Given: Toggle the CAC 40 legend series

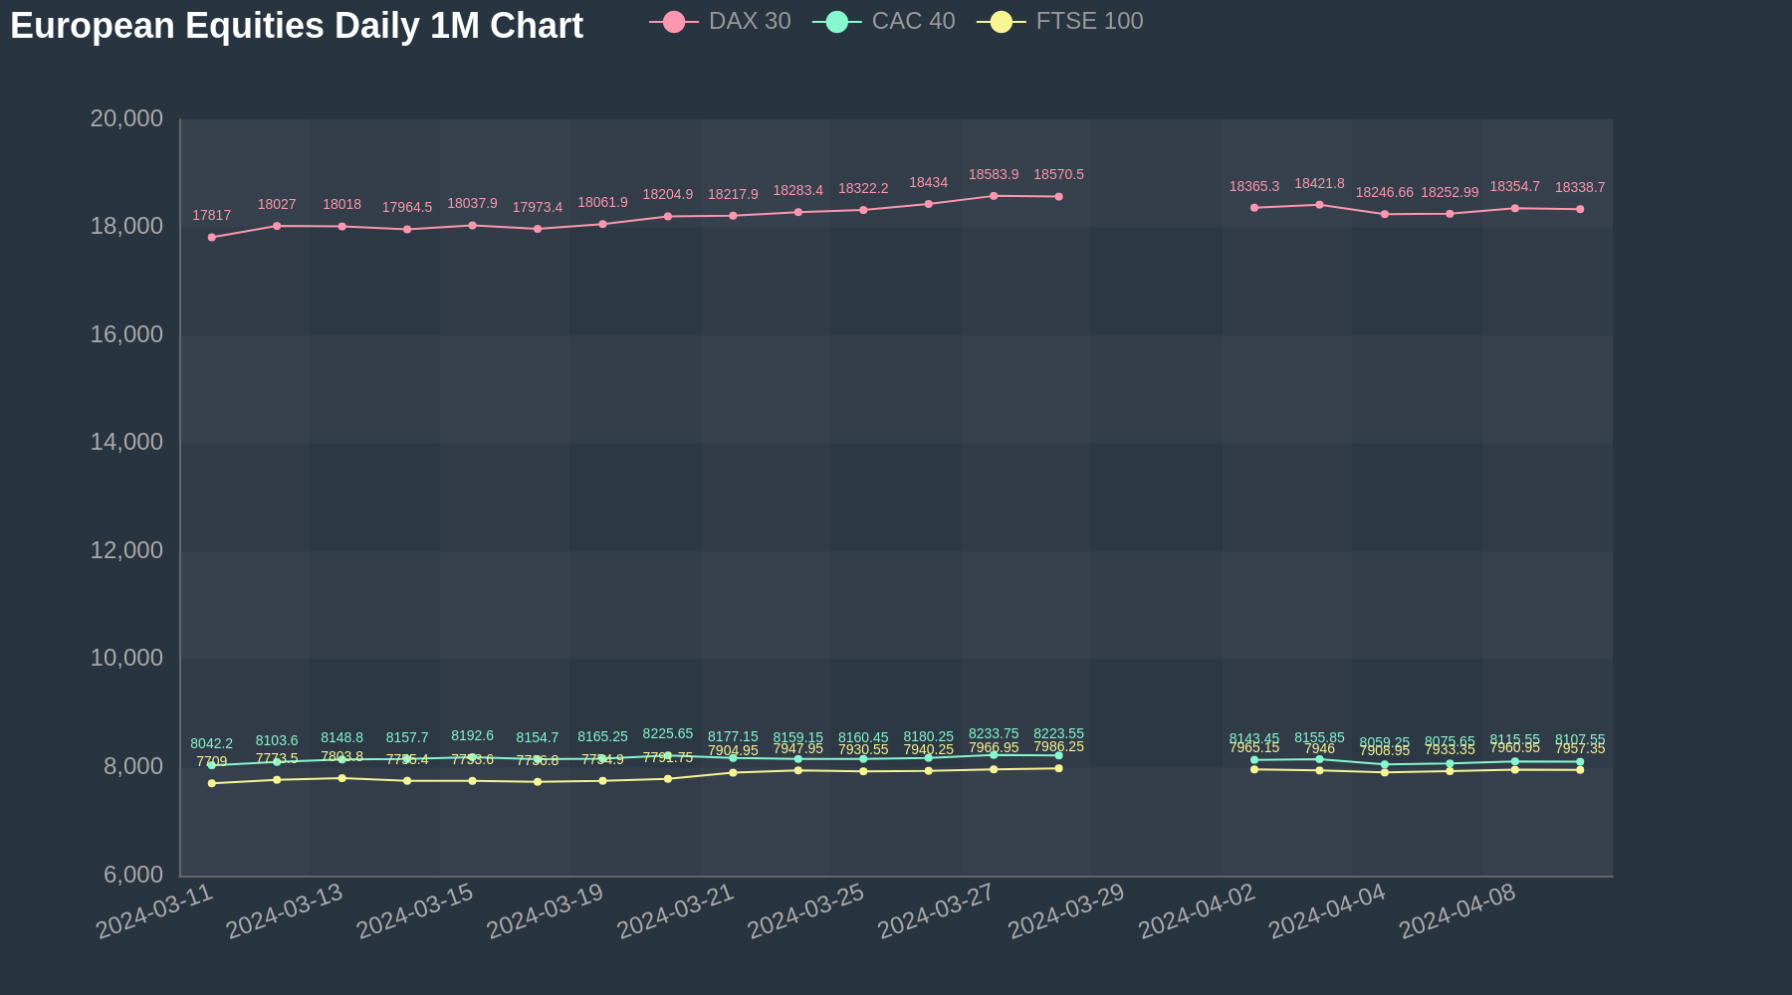Looking at the screenshot, I should pos(884,21).
